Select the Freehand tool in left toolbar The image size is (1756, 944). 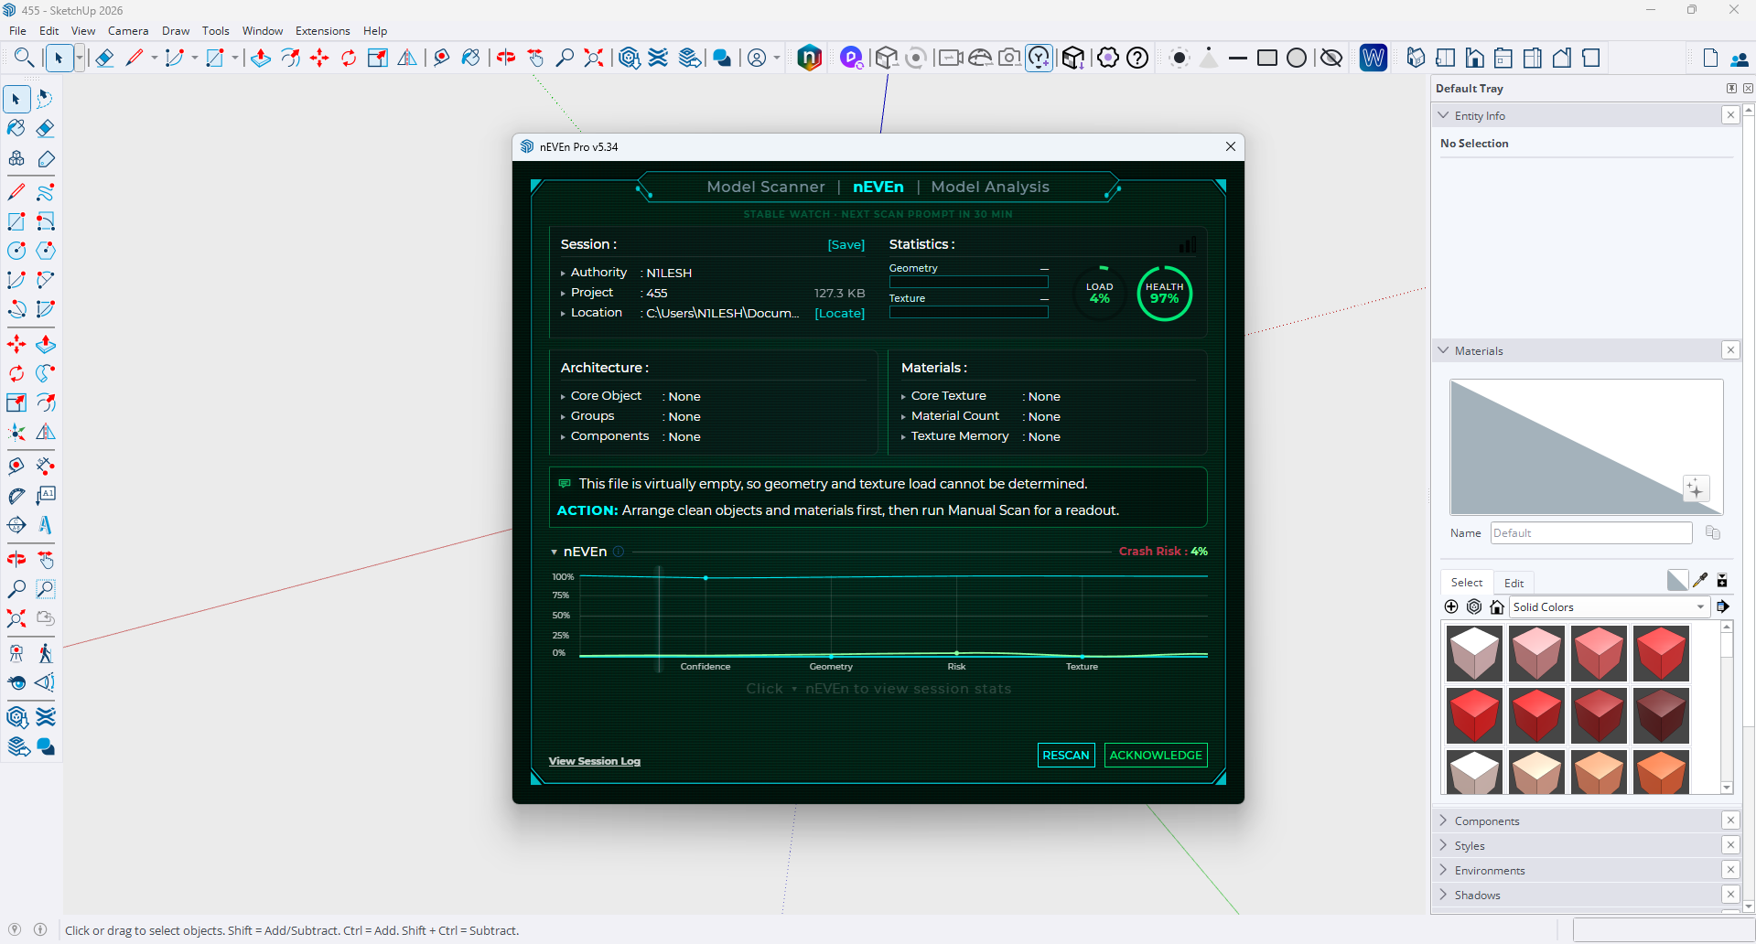[45, 192]
